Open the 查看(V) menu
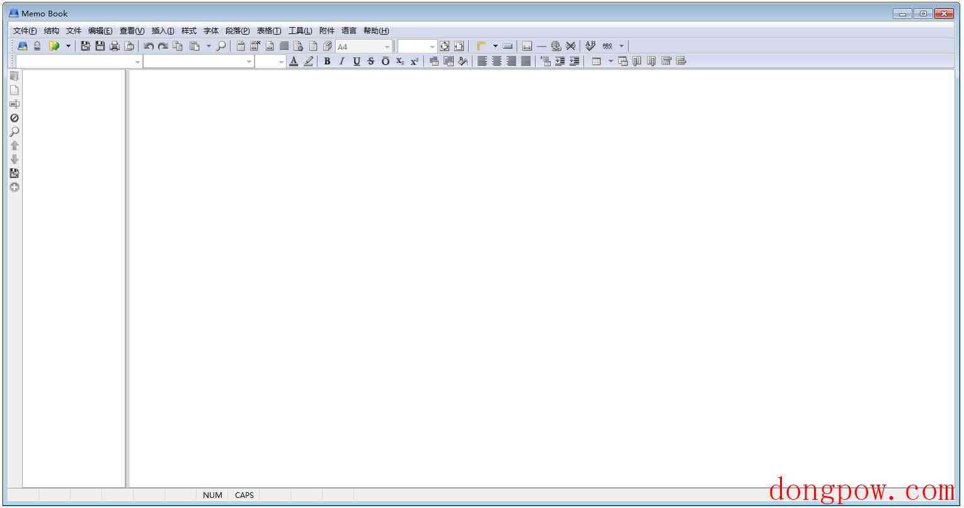The height and width of the screenshot is (508, 964). pos(132,31)
